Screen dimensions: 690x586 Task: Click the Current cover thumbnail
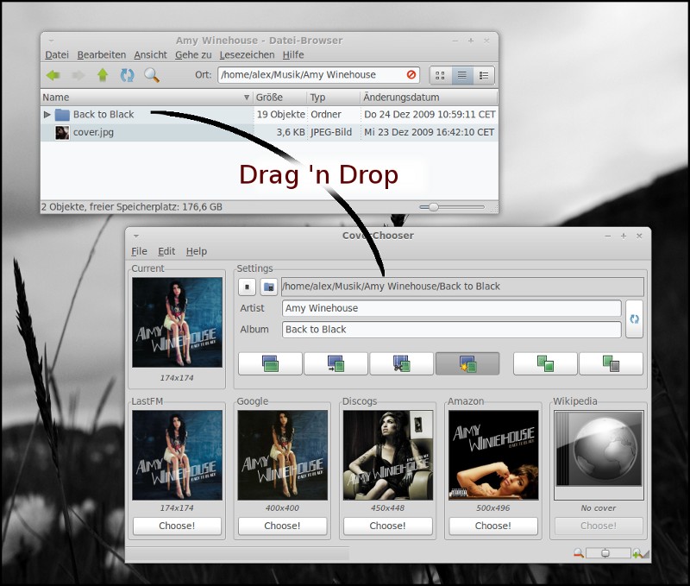point(178,322)
